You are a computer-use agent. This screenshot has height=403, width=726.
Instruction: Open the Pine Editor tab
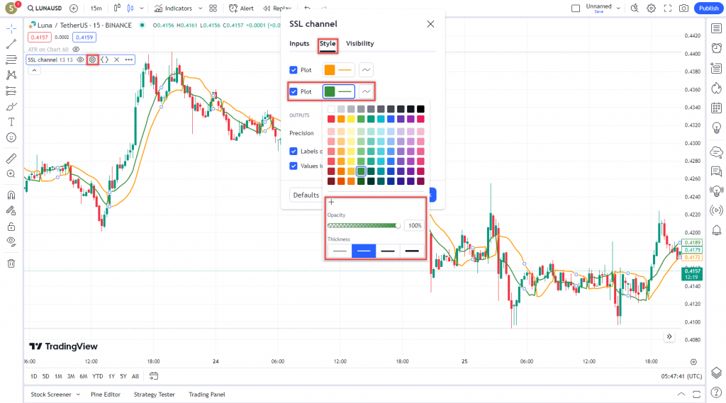[x=106, y=395]
